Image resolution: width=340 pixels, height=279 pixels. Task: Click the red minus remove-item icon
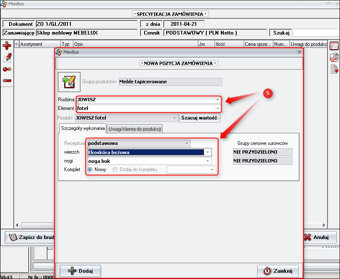(x=7, y=80)
